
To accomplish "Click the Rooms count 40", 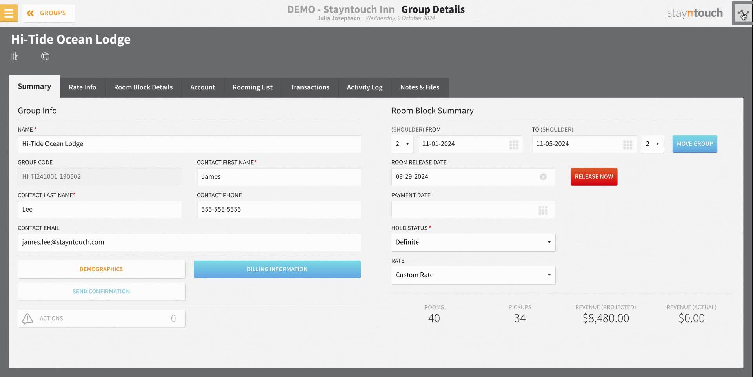I will coord(434,318).
